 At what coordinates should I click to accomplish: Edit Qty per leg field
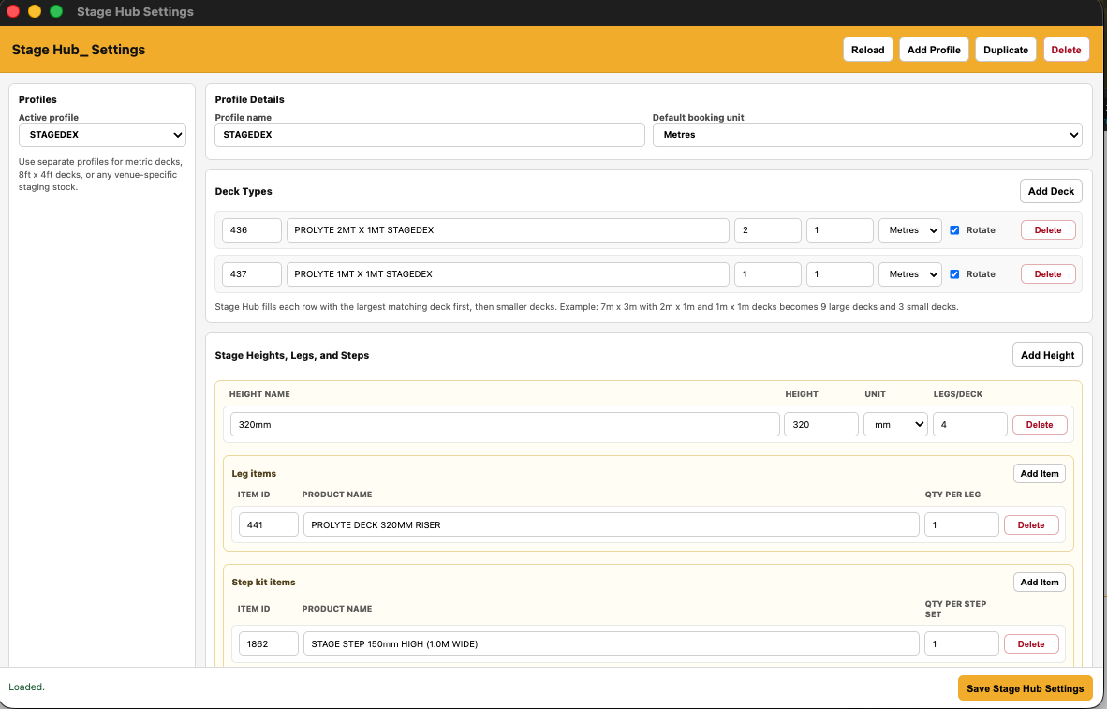[x=962, y=525]
